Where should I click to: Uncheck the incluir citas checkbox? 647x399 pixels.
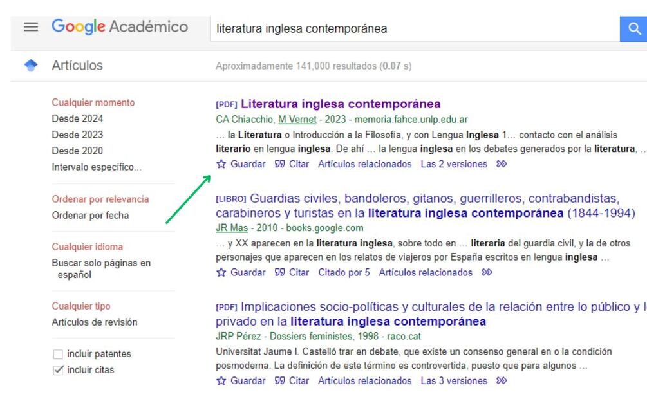click(x=59, y=370)
